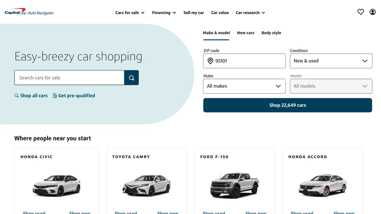Open the Capital One Auto Navigator logo
Image resolution: width=381 pixels, height=214 pixels.
point(29,12)
